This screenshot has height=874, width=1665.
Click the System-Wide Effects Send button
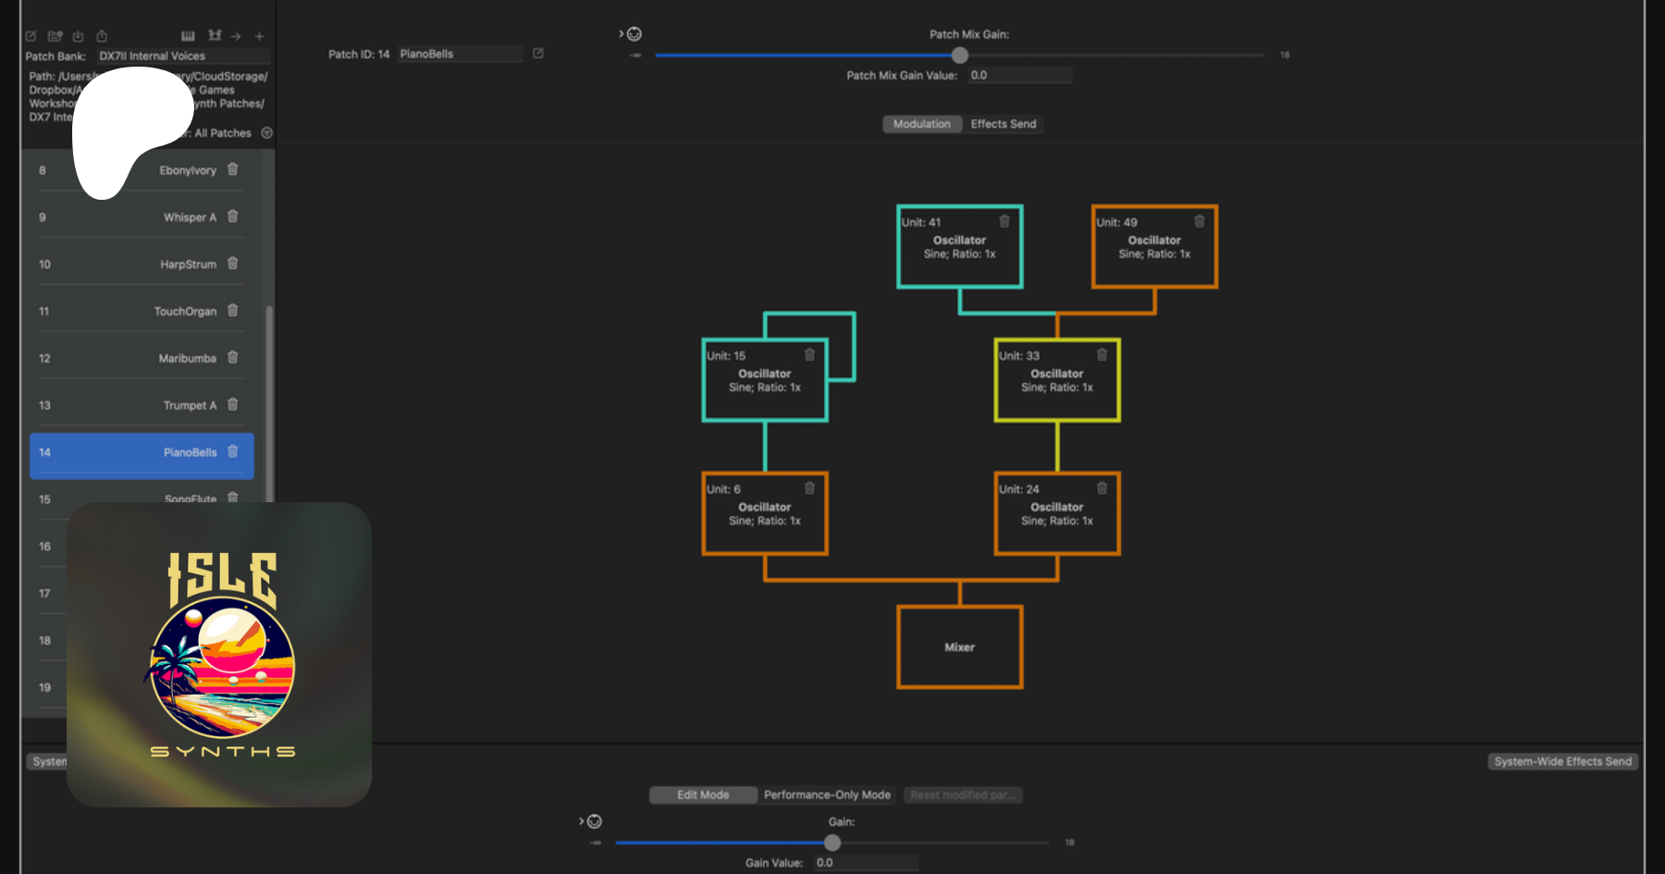[x=1562, y=761]
